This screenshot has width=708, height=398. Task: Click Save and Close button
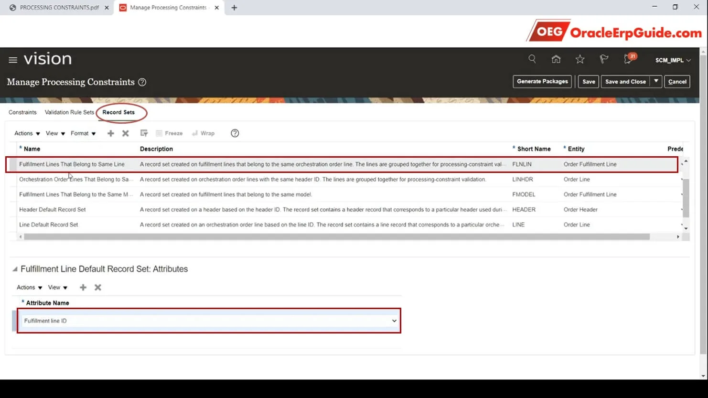(625, 81)
